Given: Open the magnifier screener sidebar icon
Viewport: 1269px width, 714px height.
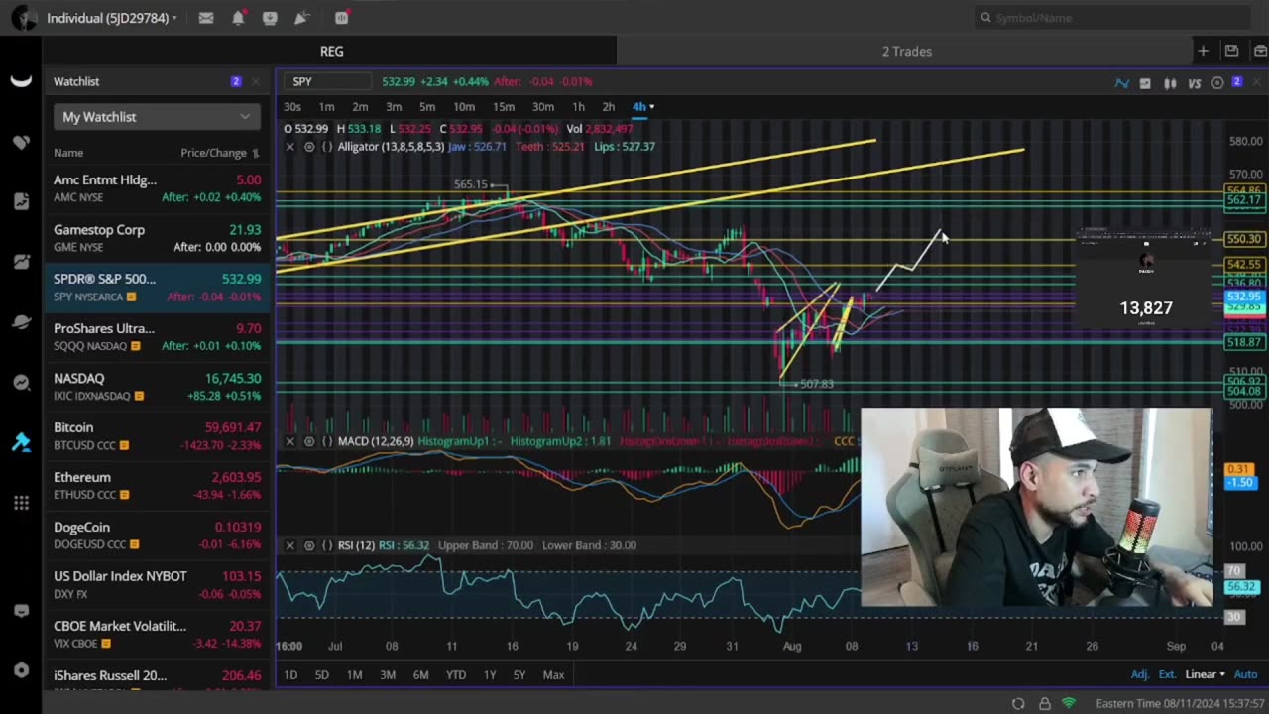Looking at the screenshot, I should pos(21,383).
